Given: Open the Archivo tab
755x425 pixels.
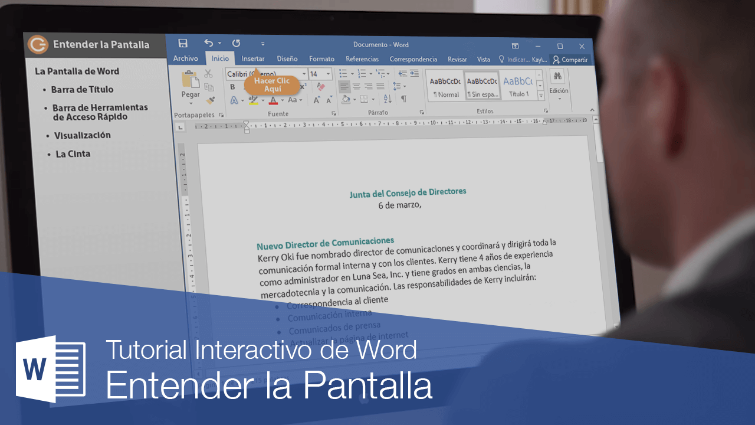Looking at the screenshot, I should [x=186, y=58].
